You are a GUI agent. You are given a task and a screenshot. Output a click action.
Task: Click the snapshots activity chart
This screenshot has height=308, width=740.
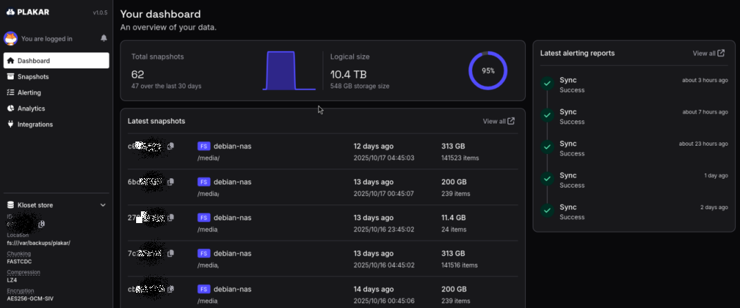point(289,70)
